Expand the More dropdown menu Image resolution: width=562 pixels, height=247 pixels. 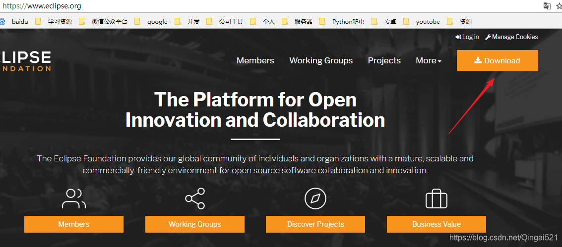coord(428,61)
